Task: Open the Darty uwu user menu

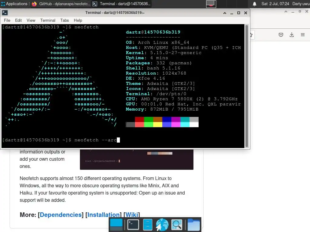Action: (301, 4)
